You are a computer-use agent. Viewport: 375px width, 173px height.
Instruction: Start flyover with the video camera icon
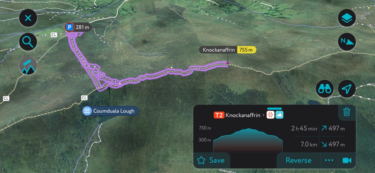[x=347, y=160]
